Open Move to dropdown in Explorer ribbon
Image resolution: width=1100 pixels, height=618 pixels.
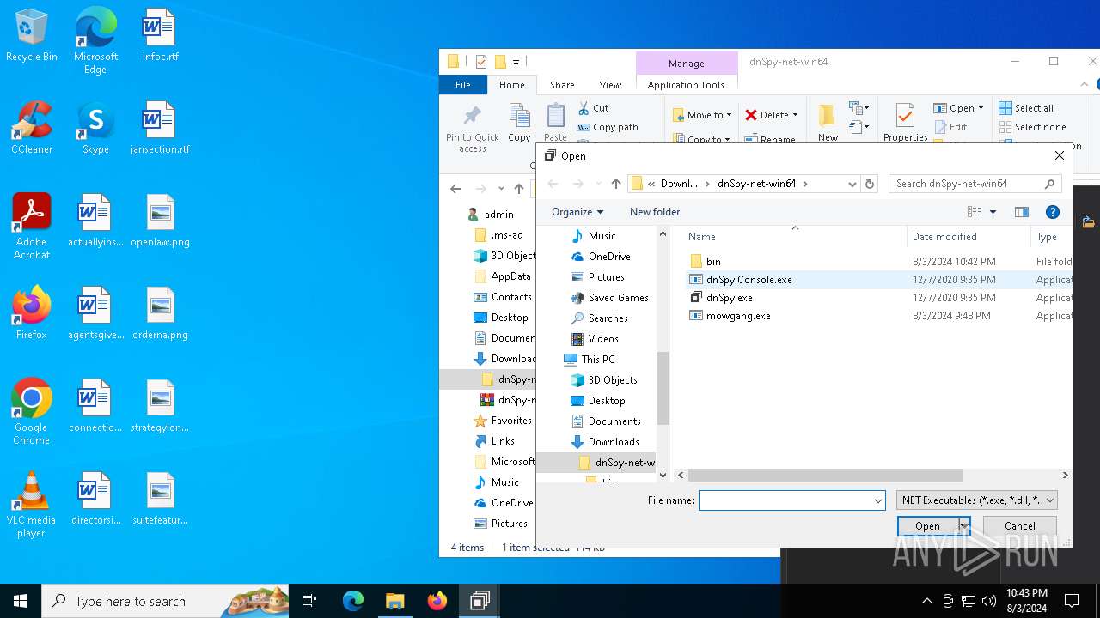pyautogui.click(x=703, y=115)
